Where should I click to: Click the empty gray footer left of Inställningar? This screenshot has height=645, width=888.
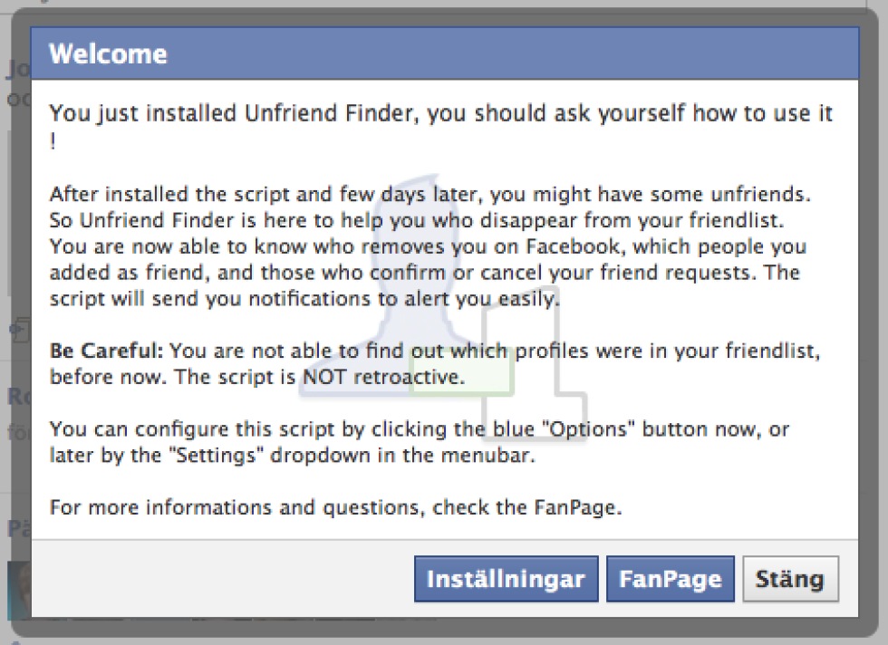tap(217, 579)
